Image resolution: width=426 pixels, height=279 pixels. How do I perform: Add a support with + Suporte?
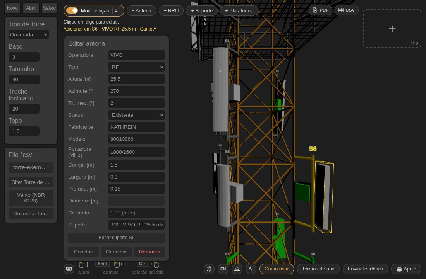pos(202,10)
